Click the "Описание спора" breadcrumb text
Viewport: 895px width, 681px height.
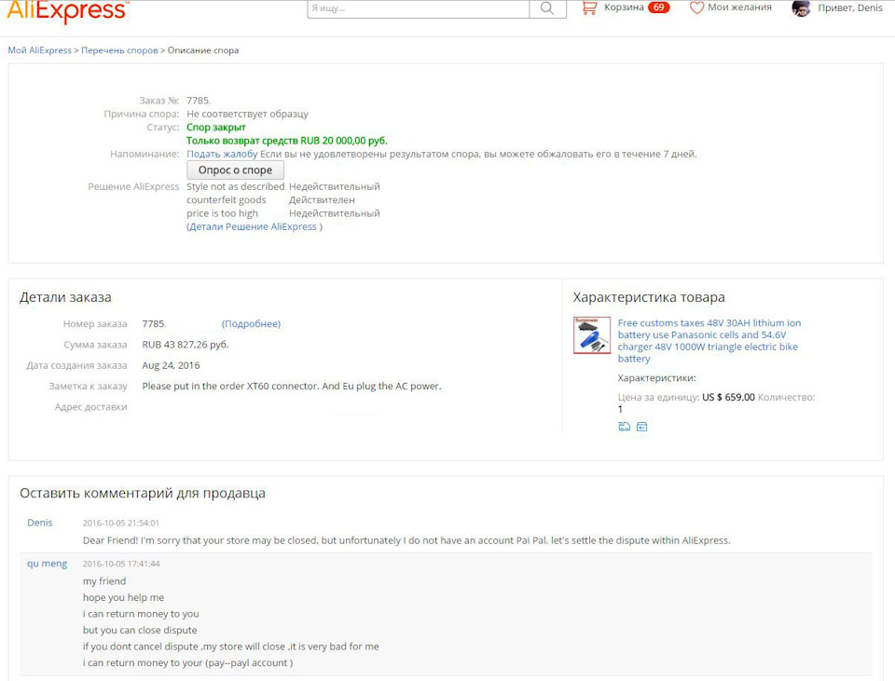(x=203, y=50)
